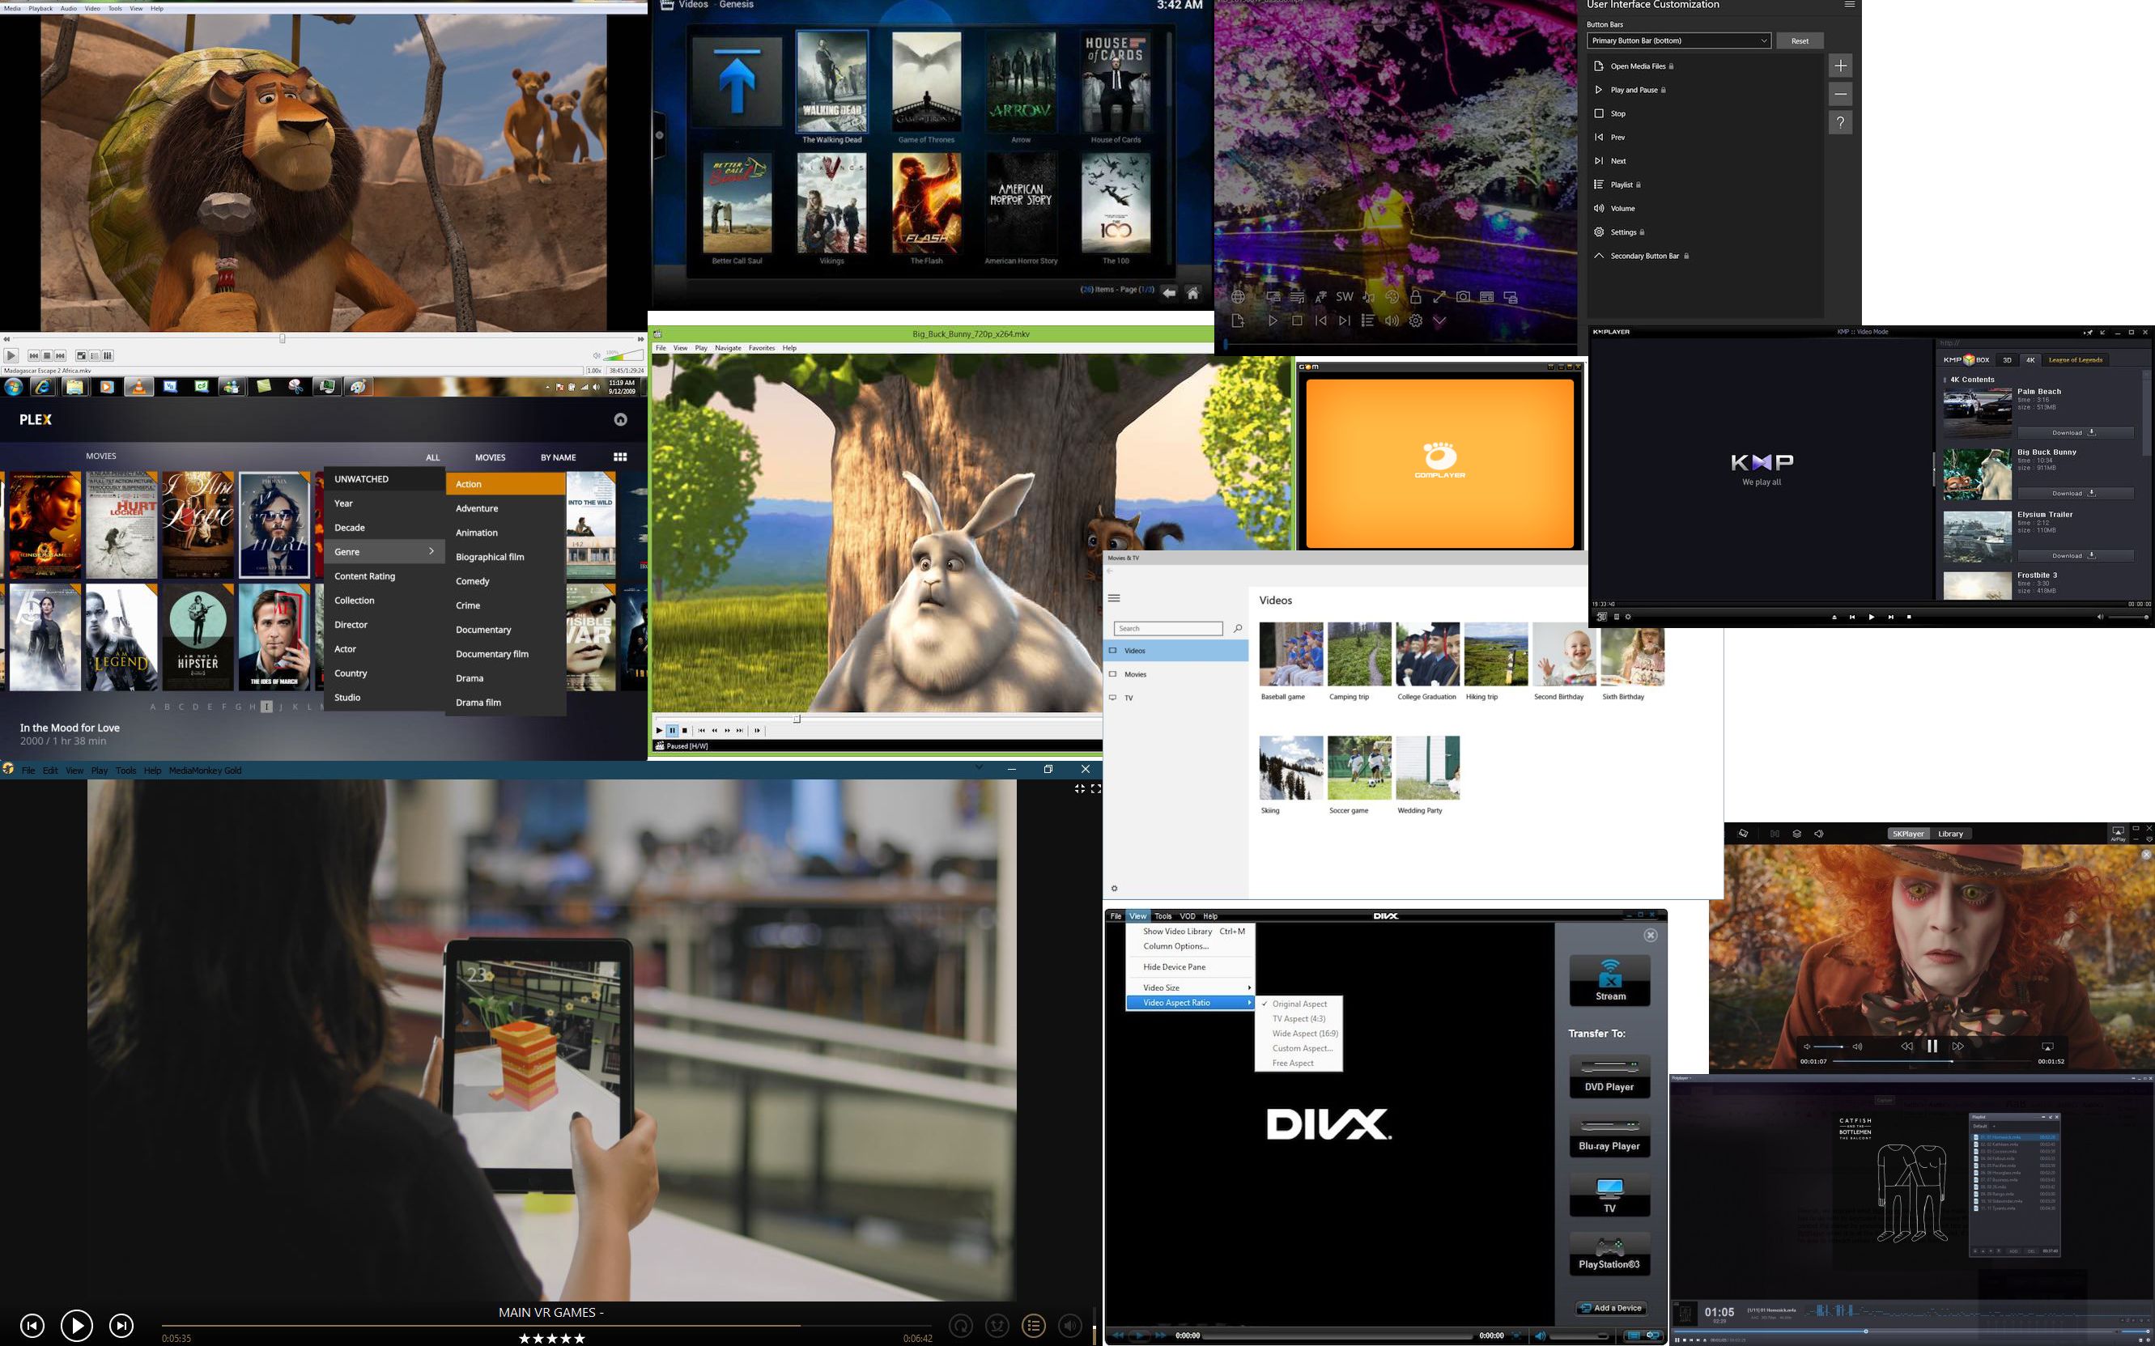Click the VLC play button
Screen dimensions: 2155x1346
(11, 355)
